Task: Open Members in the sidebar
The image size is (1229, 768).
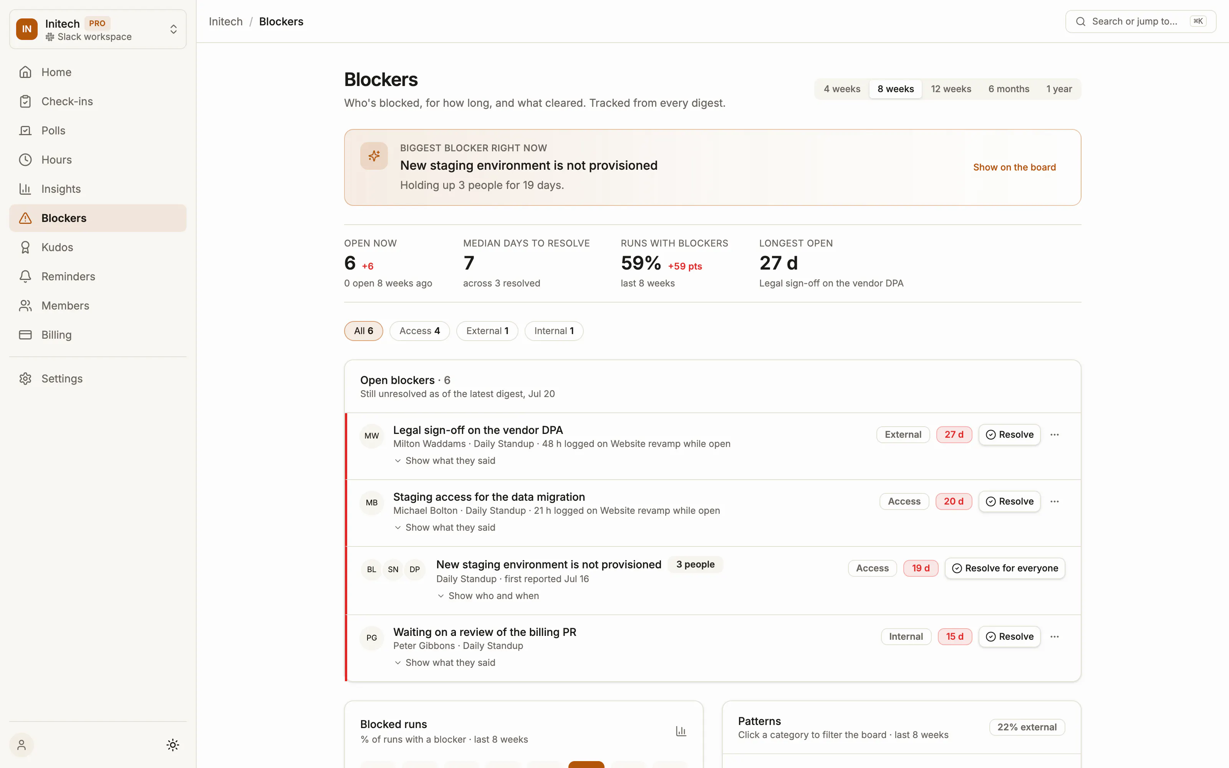Action: [x=98, y=306]
